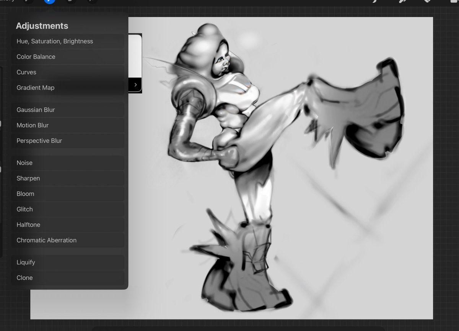Viewport: 459px width, 331px height.
Task: Choose the Halftone effect
Action: (28, 225)
